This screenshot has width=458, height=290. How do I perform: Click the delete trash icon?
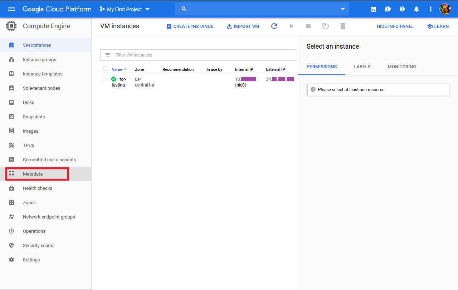pyautogui.click(x=343, y=26)
